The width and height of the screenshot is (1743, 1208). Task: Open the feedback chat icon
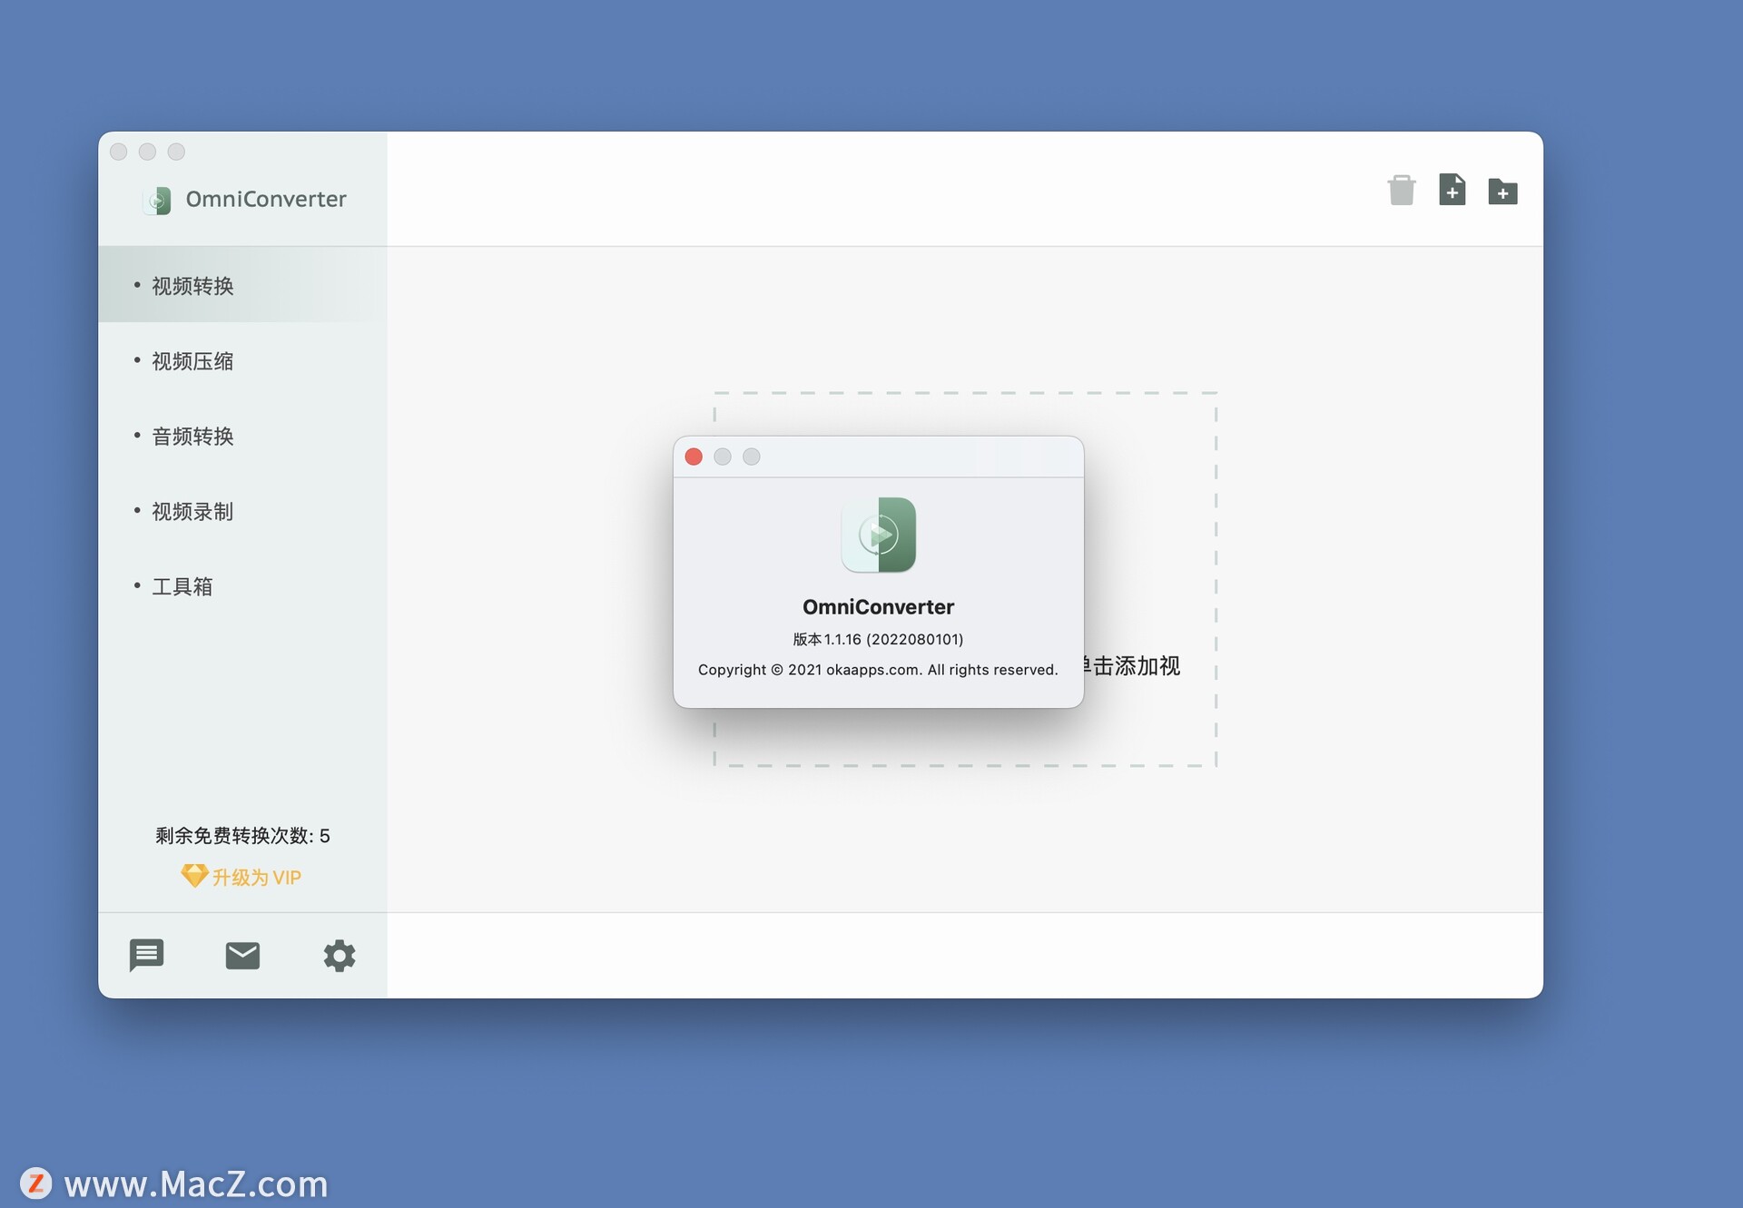click(x=146, y=955)
